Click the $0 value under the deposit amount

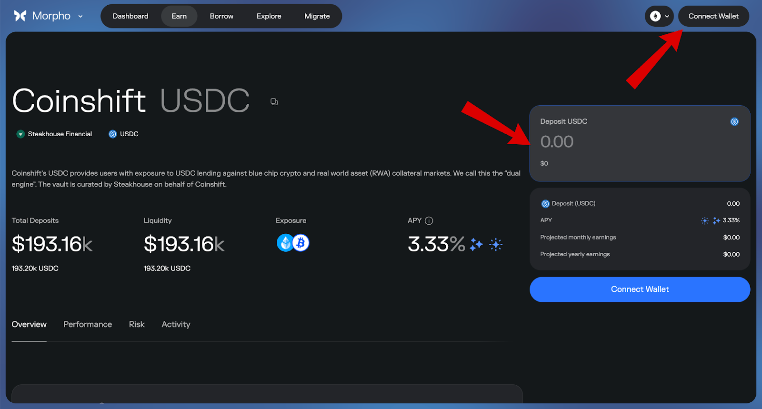tap(544, 164)
